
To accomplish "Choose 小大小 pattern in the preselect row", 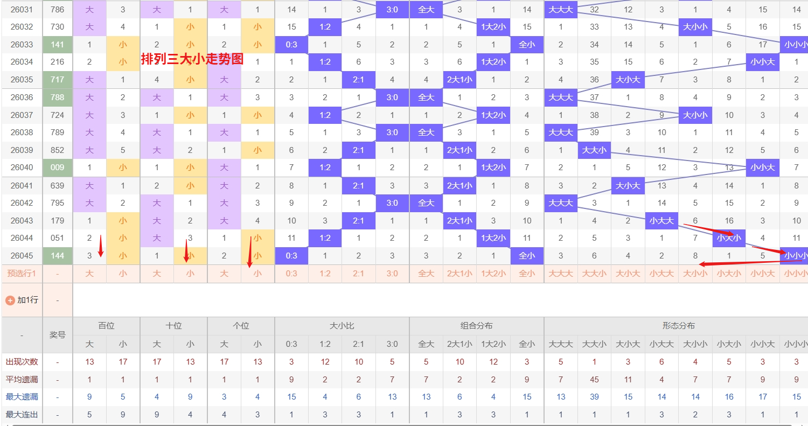I will (x=729, y=274).
